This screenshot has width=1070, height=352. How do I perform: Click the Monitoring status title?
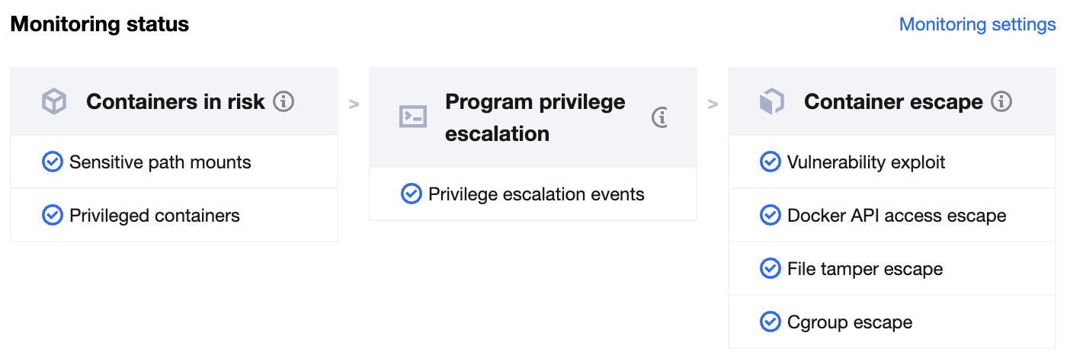tap(100, 24)
